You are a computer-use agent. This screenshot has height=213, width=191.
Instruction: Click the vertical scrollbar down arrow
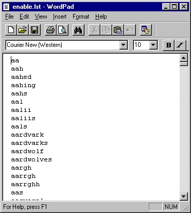(x=184, y=196)
